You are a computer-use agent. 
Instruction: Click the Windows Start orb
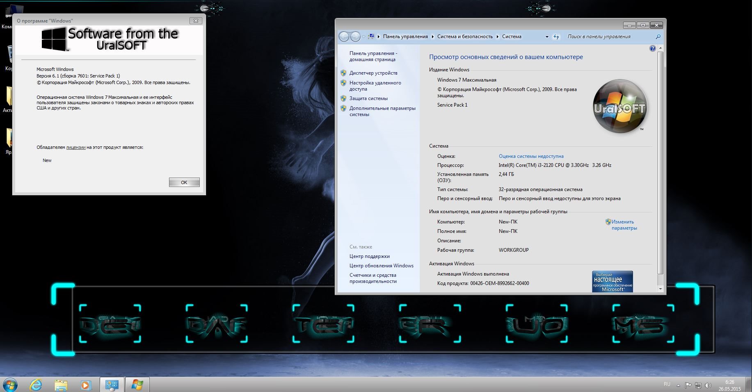10,385
